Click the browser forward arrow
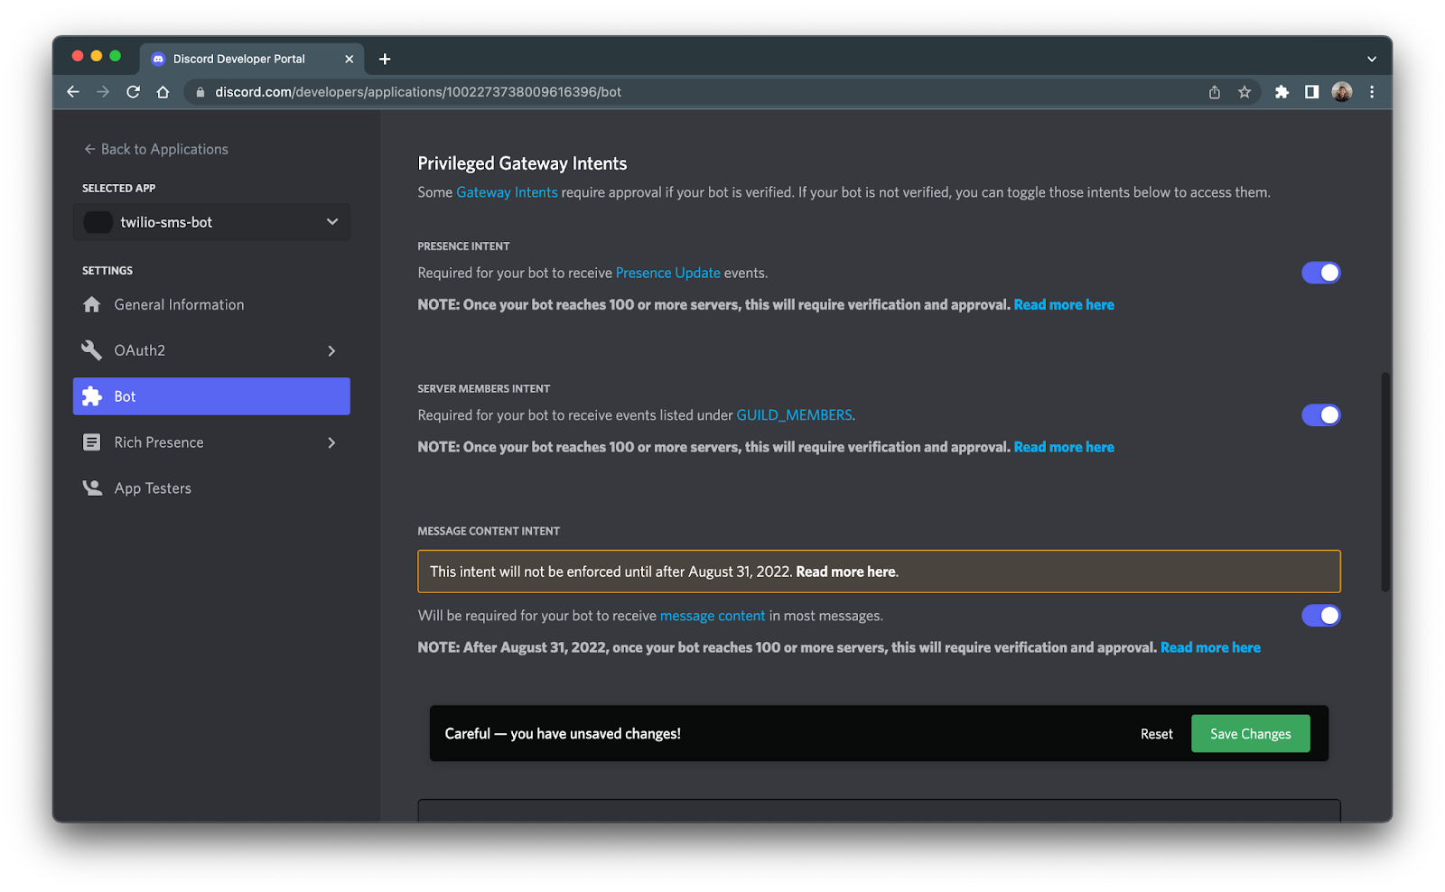The image size is (1445, 892). coord(103,92)
